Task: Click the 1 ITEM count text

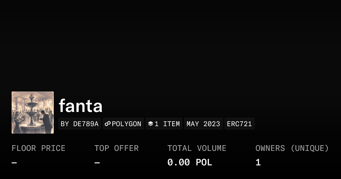Action: (167, 124)
